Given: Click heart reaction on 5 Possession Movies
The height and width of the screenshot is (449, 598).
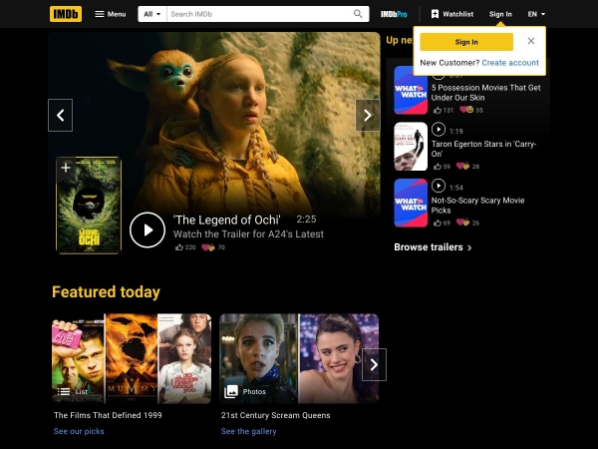Looking at the screenshot, I should click(x=466, y=110).
